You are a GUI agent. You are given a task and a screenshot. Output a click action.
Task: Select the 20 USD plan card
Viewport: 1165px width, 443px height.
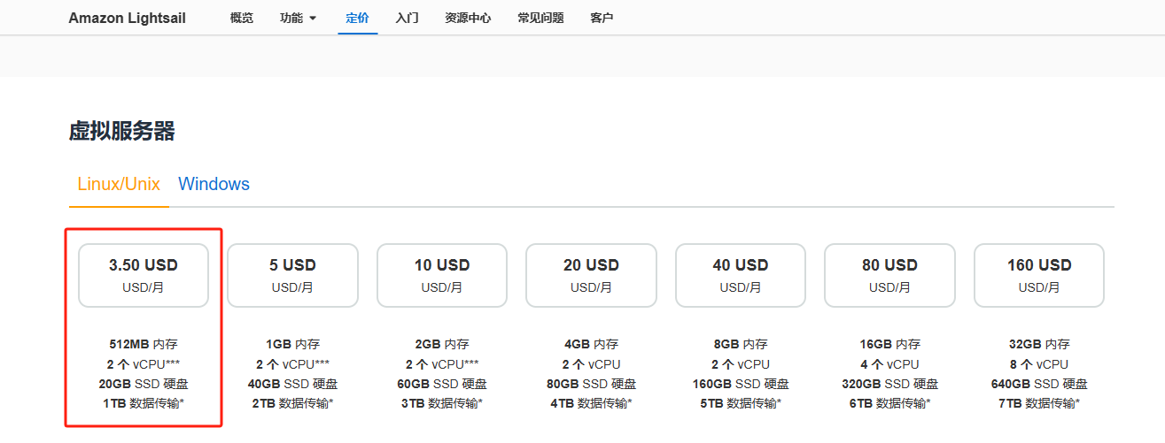coord(591,275)
